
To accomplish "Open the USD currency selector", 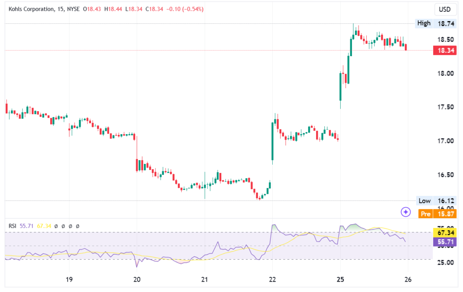I will click(444, 10).
